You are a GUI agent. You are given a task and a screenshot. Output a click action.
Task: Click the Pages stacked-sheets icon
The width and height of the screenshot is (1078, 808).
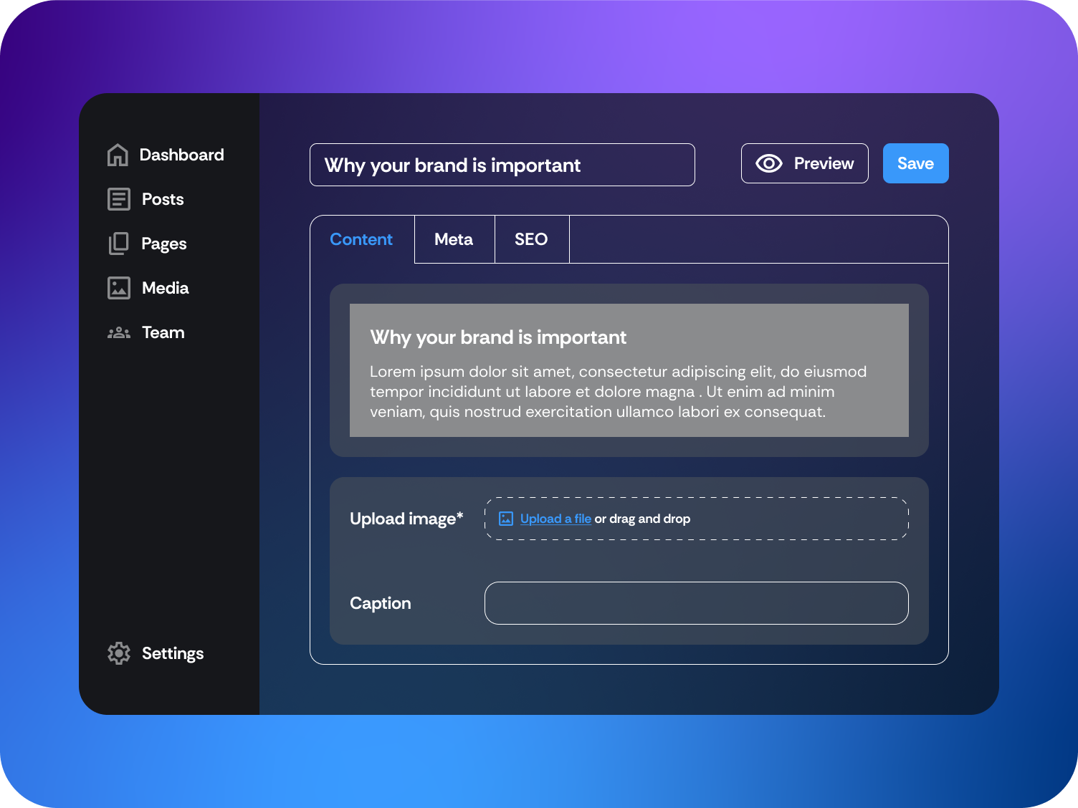point(118,244)
